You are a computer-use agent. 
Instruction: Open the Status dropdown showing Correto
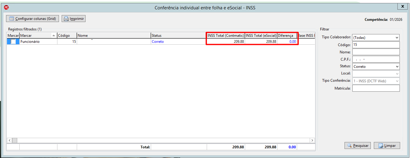click(x=397, y=67)
